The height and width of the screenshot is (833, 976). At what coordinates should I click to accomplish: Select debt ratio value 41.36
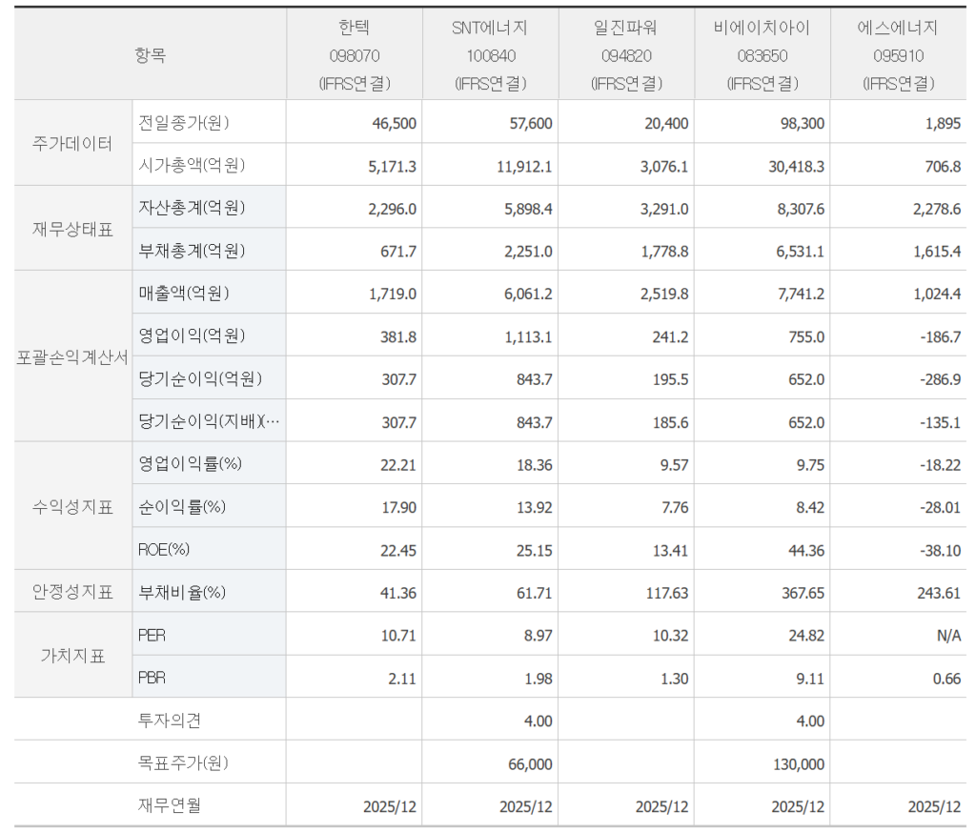tap(398, 593)
